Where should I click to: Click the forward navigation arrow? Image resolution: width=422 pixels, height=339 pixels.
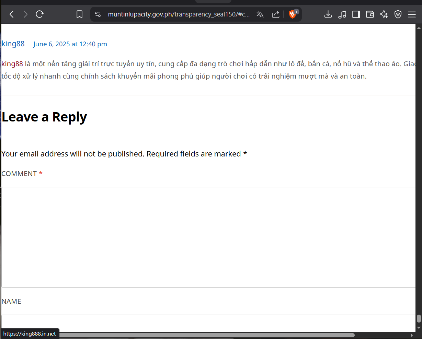25,14
